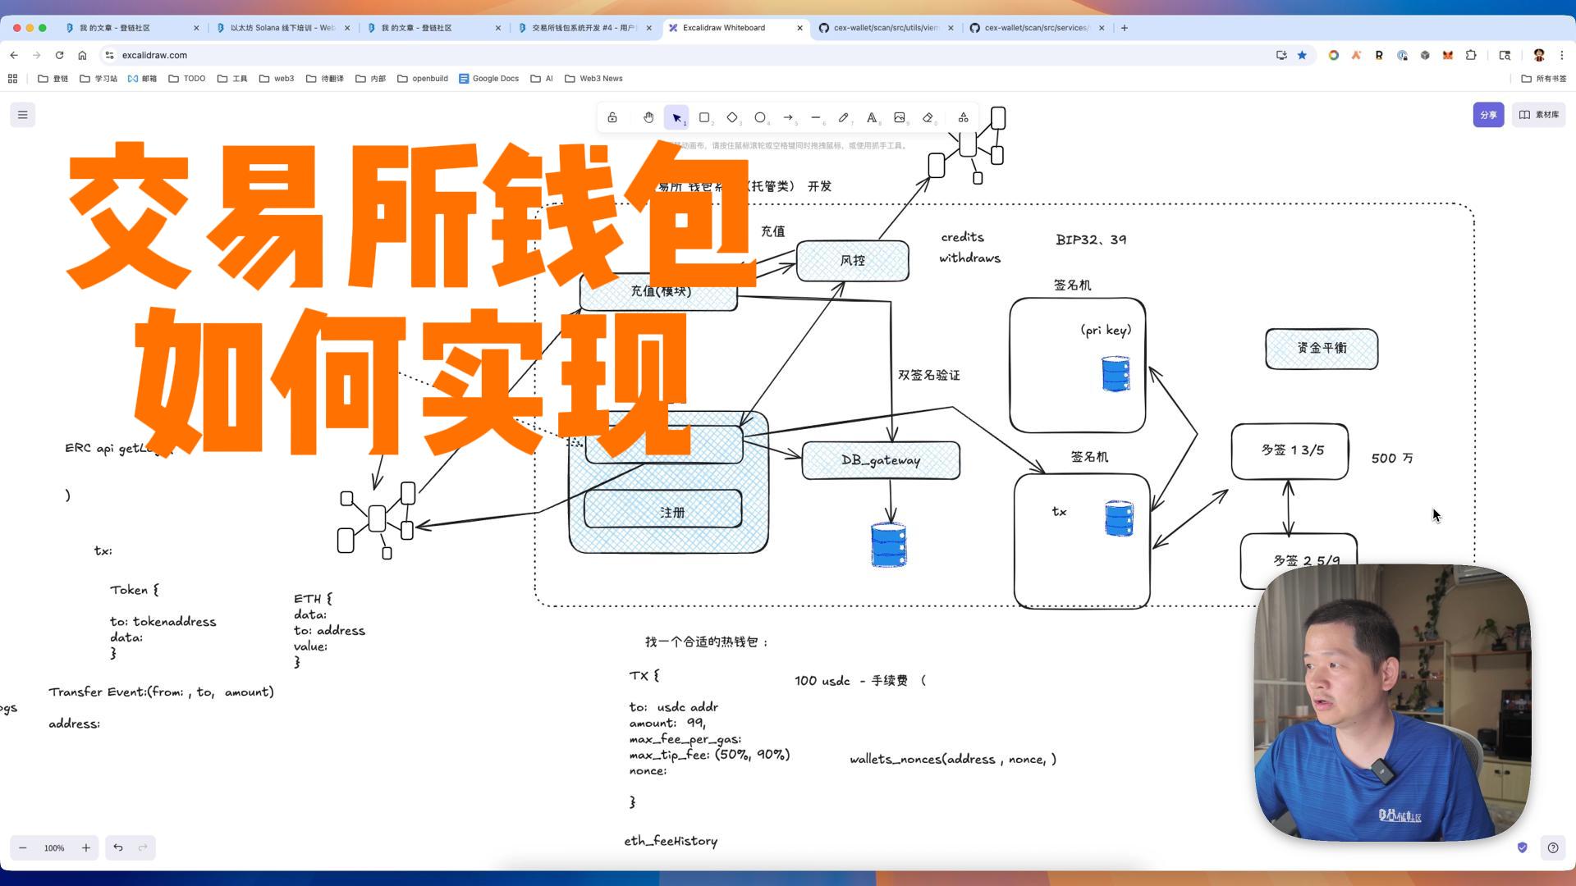1576x886 pixels.
Task: Expand the more shapes tools menu
Action: tap(964, 117)
